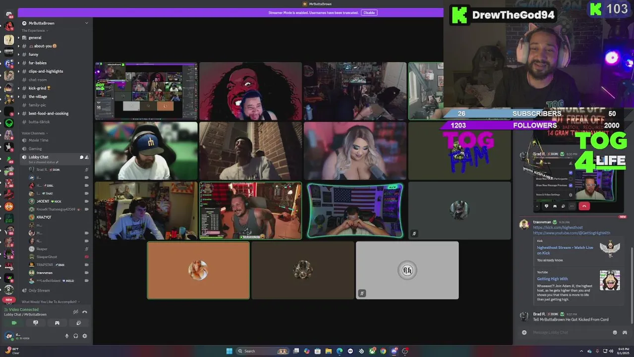Expand threads arrow beside funny channel

tap(18, 55)
